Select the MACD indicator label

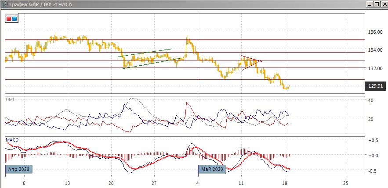[11, 140]
